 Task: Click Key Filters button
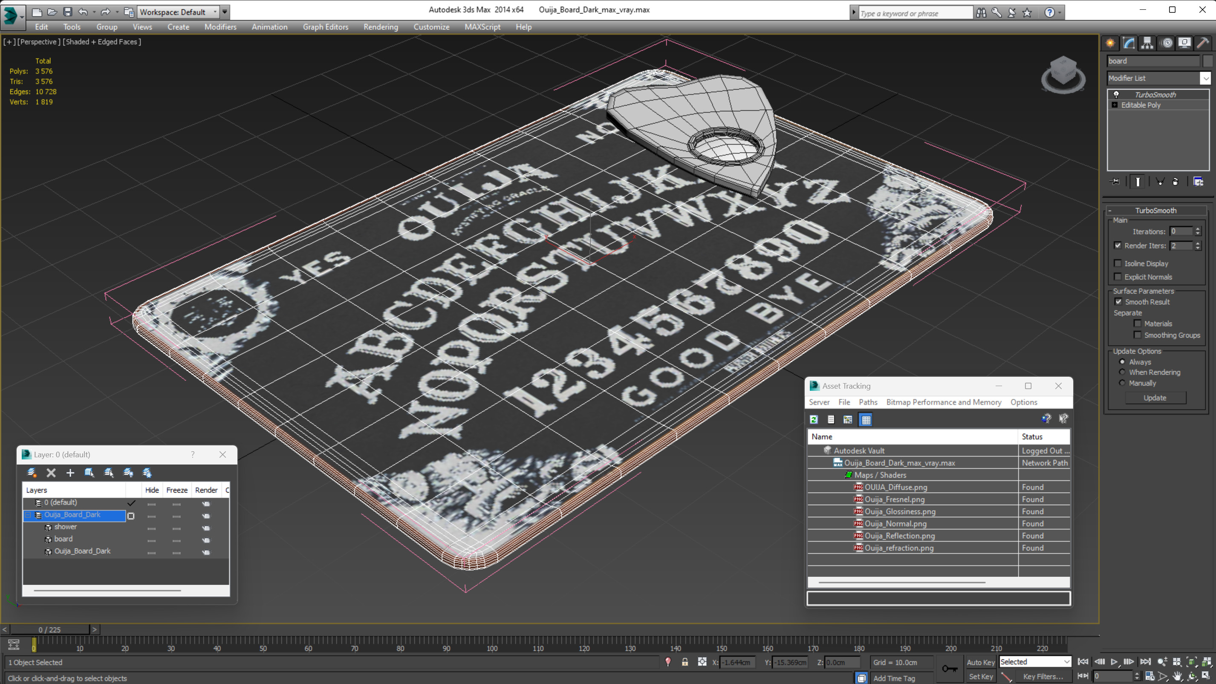point(1043,676)
